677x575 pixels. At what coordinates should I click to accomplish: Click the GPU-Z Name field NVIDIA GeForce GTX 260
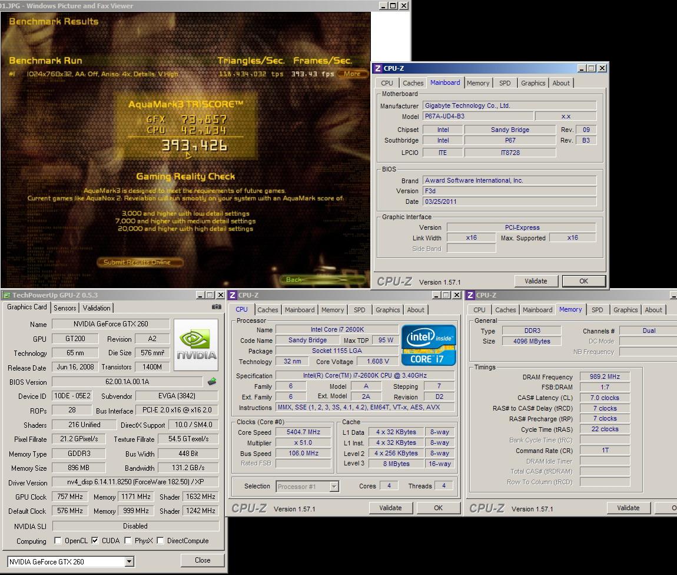[111, 324]
